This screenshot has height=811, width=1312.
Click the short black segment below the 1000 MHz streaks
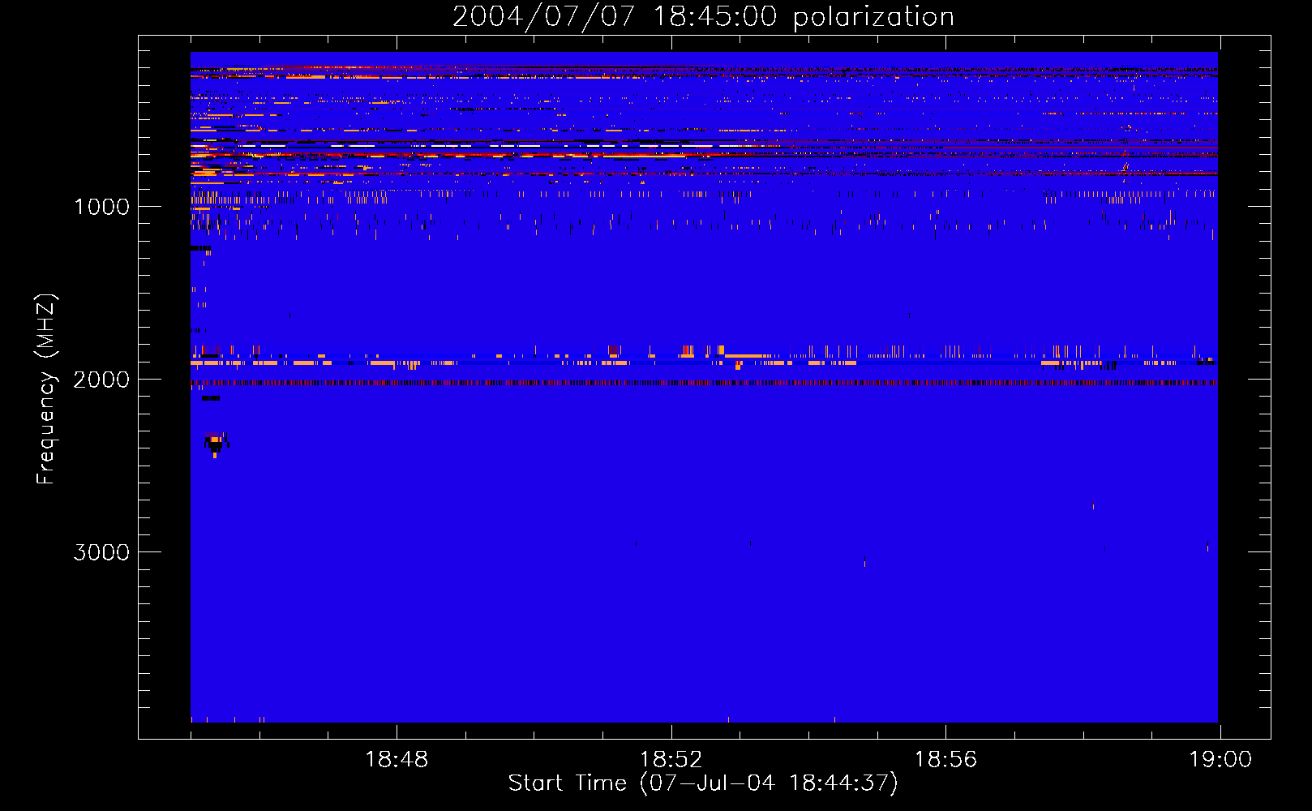click(200, 248)
